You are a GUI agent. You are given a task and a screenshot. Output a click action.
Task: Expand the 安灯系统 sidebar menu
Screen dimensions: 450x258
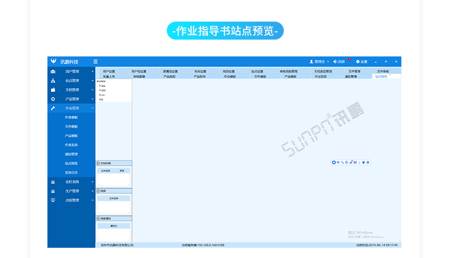(92, 182)
